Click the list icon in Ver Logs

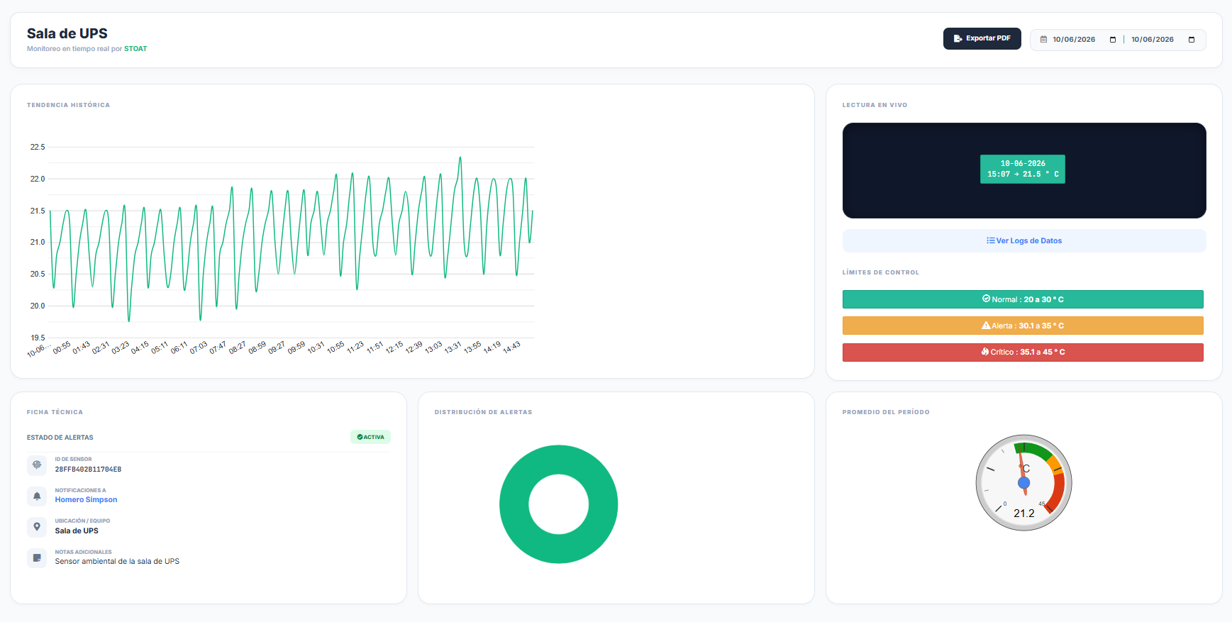(x=990, y=240)
